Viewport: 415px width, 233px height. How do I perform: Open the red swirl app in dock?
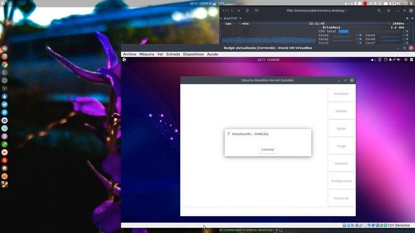click(x=5, y=161)
